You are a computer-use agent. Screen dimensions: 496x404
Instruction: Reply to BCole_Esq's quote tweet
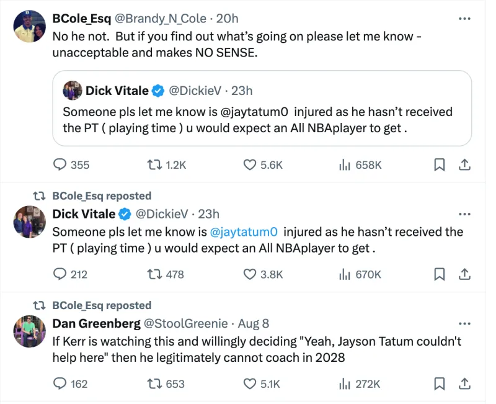pyautogui.click(x=61, y=164)
